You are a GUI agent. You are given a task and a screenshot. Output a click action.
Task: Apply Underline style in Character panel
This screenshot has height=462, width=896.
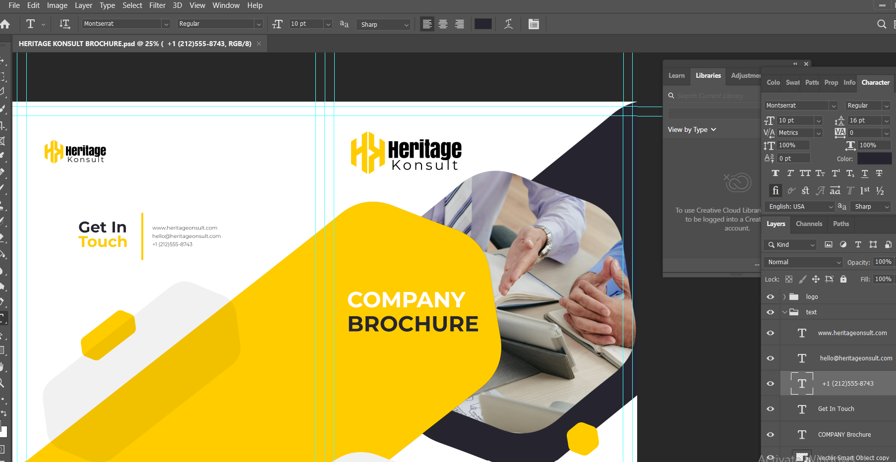pos(865,173)
